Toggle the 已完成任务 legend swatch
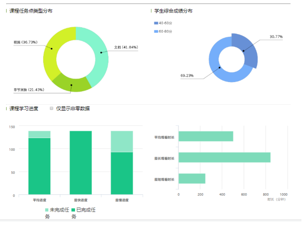This screenshot has height=226, width=306. [x=74, y=210]
